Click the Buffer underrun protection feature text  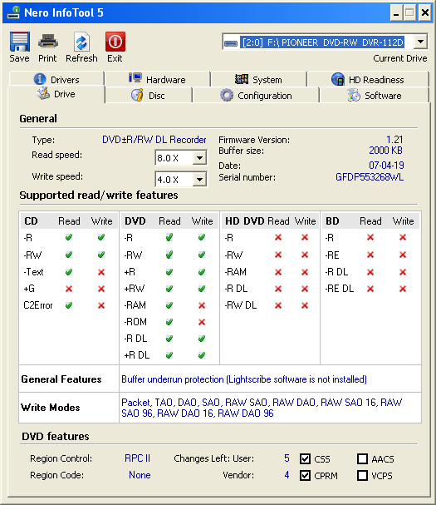click(x=244, y=379)
